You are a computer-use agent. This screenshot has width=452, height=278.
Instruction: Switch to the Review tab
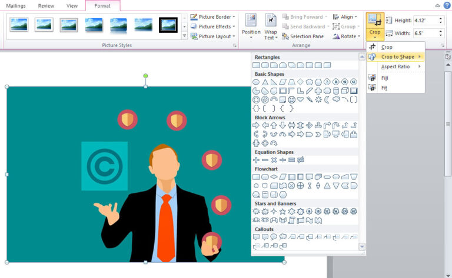(46, 6)
